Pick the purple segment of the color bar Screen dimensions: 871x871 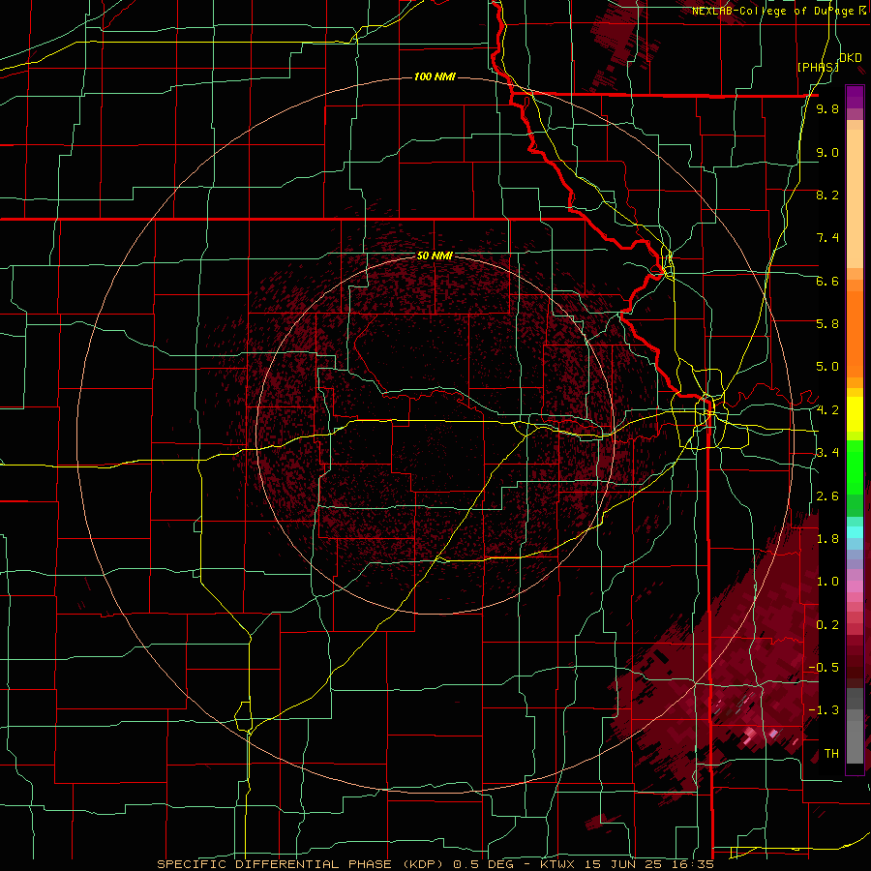(855, 97)
